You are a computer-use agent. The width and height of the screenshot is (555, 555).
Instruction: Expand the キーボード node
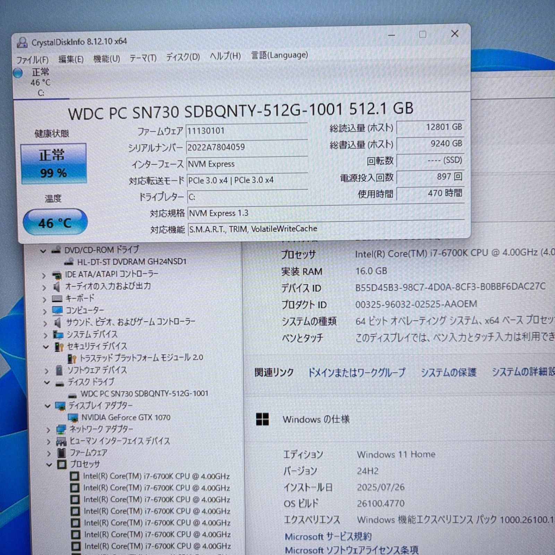pyautogui.click(x=44, y=300)
